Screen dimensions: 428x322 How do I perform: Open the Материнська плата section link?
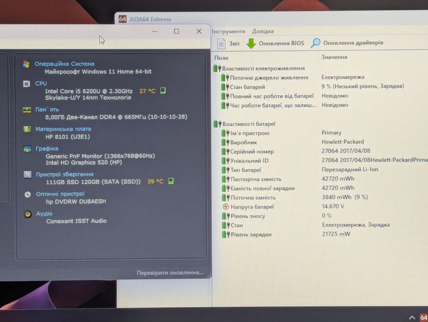pos(63,129)
